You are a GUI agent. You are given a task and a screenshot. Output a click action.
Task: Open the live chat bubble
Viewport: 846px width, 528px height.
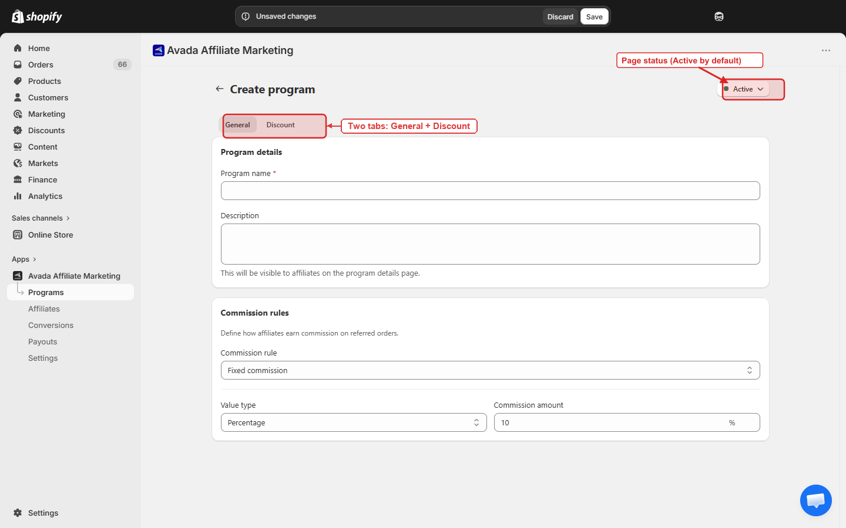[x=816, y=500]
